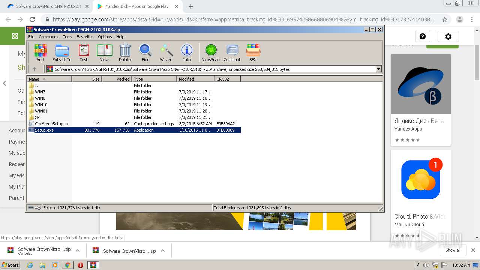The image size is (480, 270).
Task: Click the Comment toolbar icon
Action: (232, 52)
